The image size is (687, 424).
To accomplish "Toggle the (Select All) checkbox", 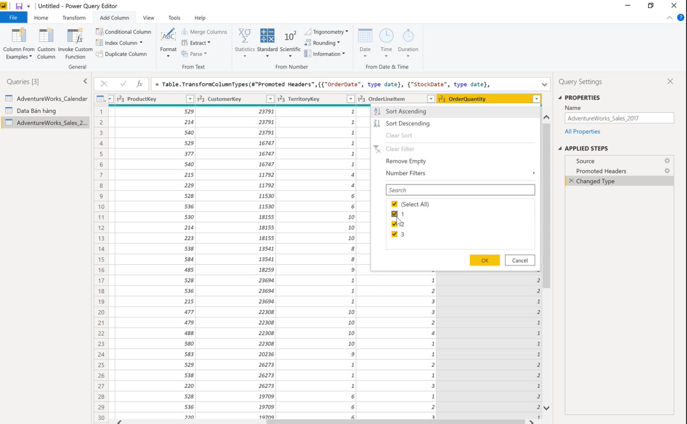I will tap(394, 203).
